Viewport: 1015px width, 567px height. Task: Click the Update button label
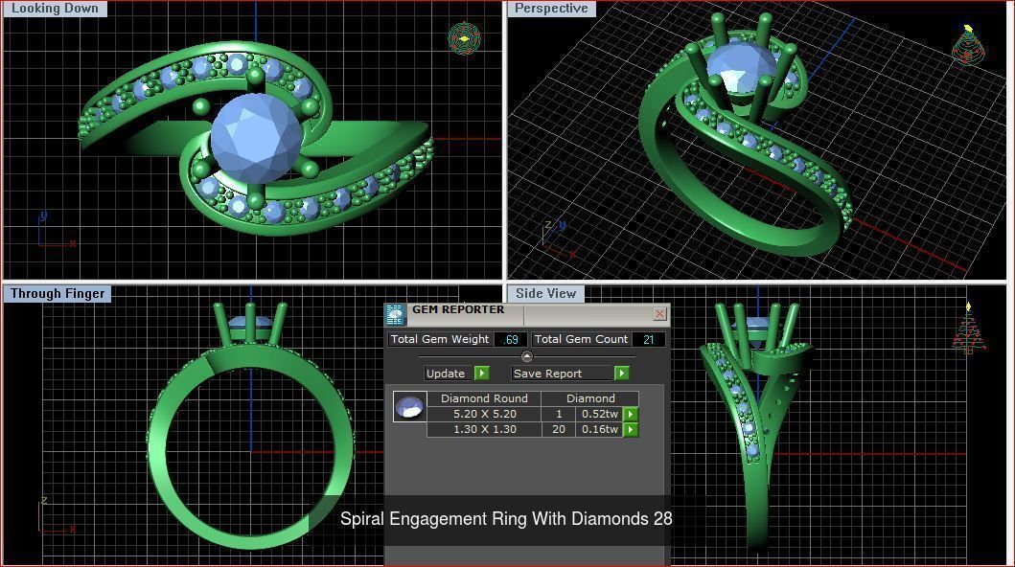446,373
